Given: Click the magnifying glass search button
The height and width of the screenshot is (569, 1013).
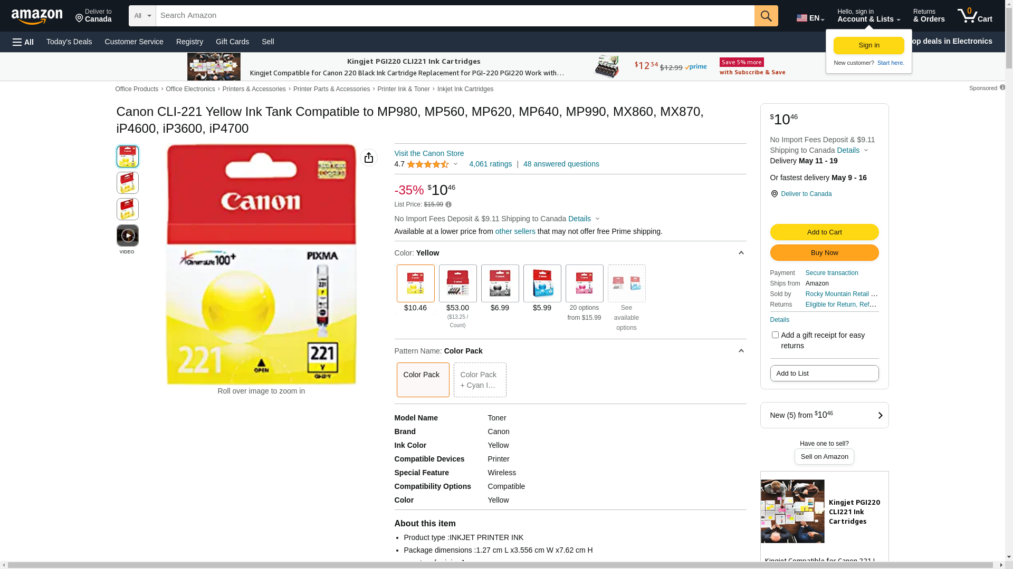Looking at the screenshot, I should click(x=766, y=16).
